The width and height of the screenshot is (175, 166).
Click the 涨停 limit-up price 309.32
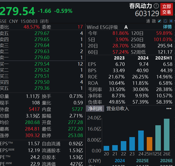pyautogui.click(x=32, y=135)
